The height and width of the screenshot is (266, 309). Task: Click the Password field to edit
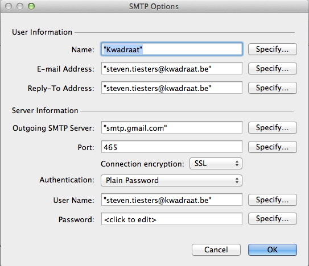point(172,219)
